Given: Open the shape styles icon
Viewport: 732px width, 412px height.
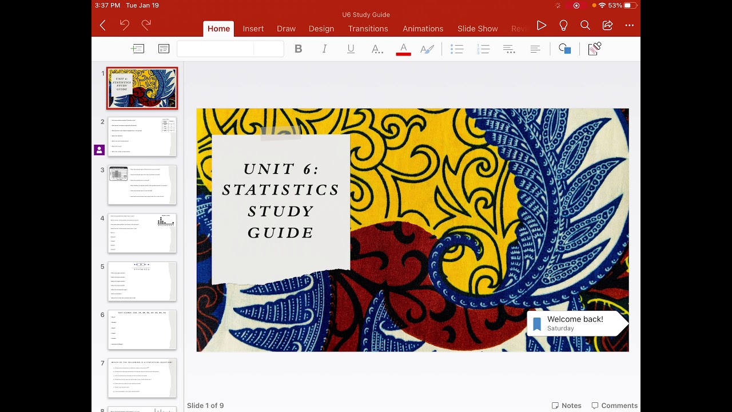Looking at the screenshot, I should (x=594, y=49).
